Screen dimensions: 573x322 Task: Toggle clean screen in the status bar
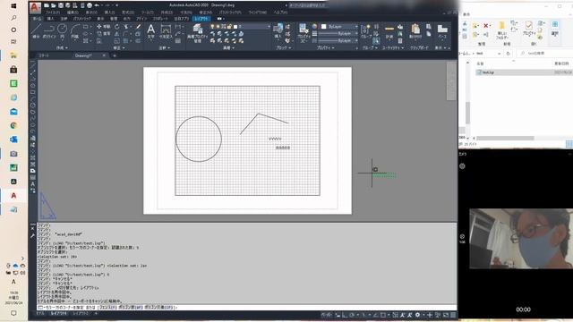[x=446, y=315]
